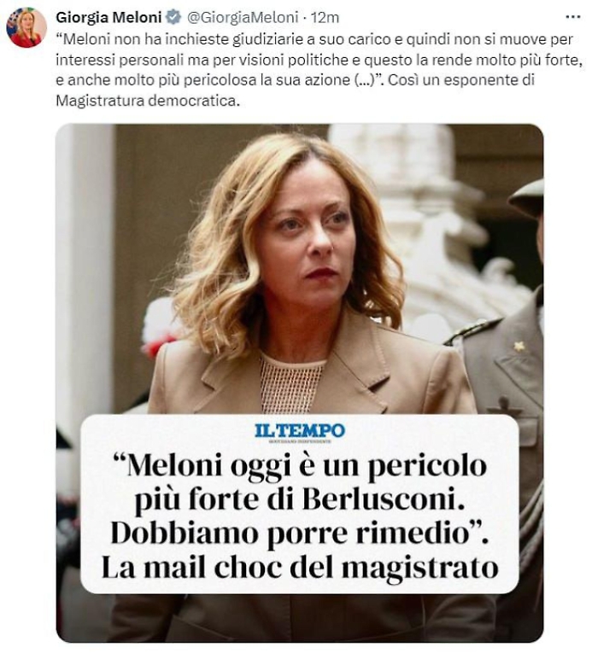The height and width of the screenshot is (653, 598).
Task: Click the tweet text about Magistratura democratica
Action: (319, 69)
